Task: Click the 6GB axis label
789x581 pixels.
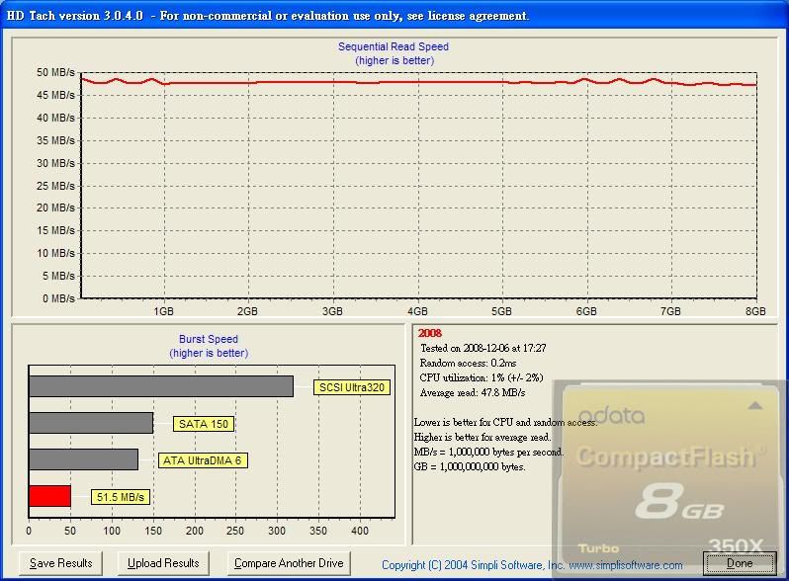Action: coord(586,311)
